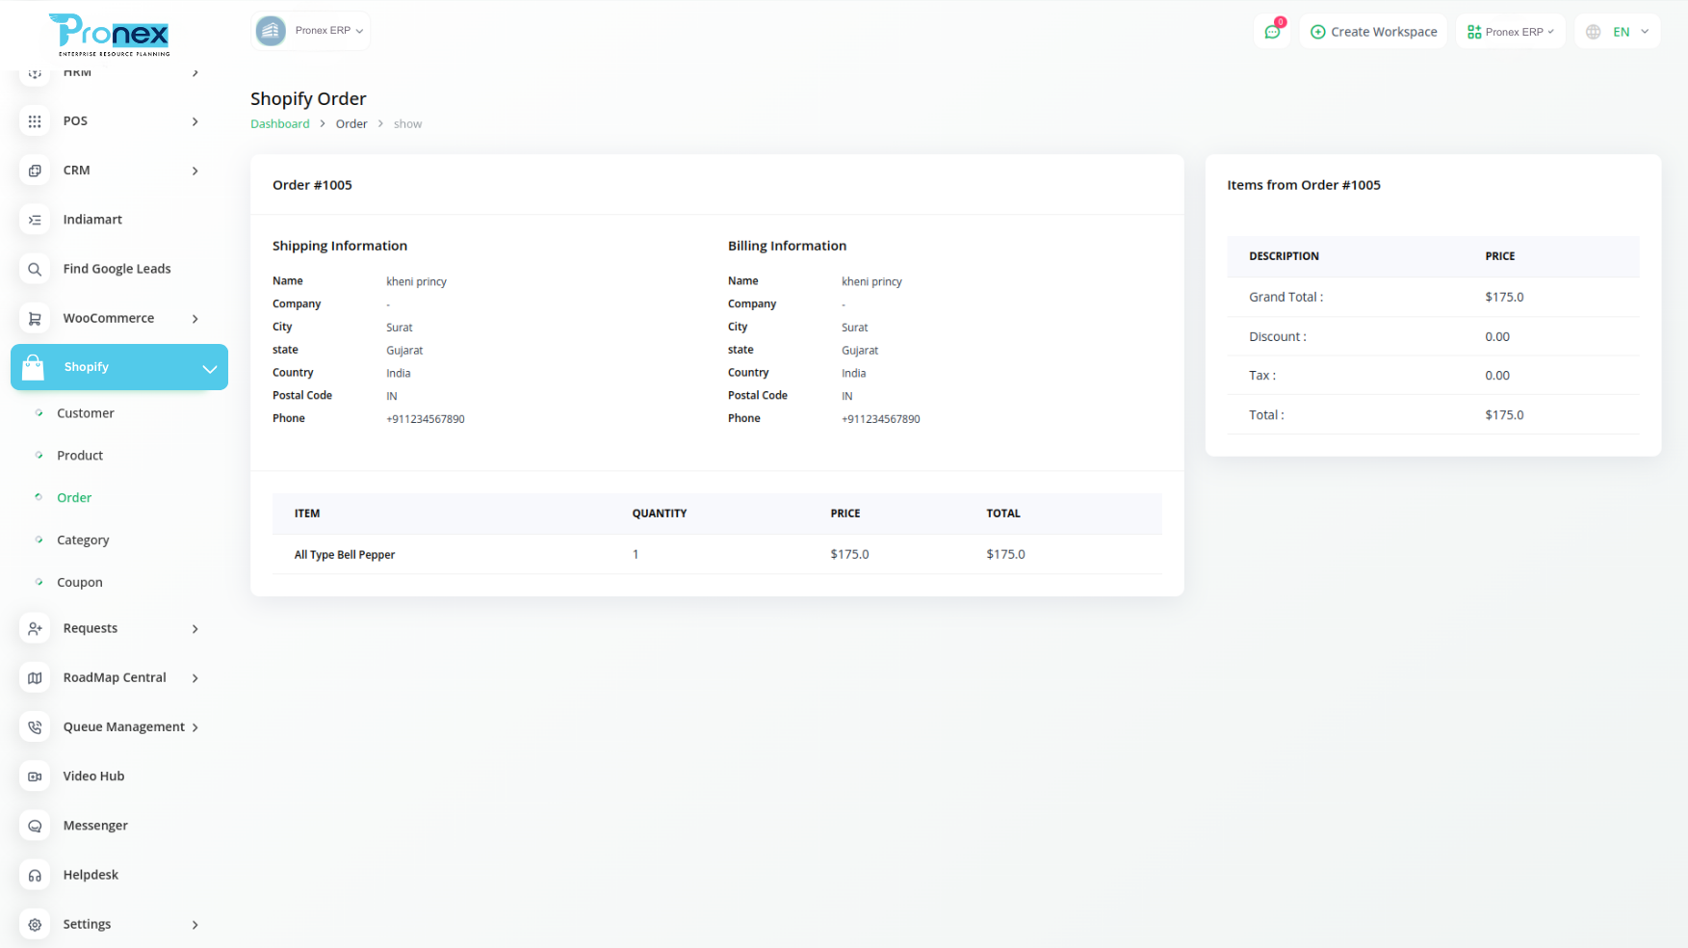Open the Indiamart menu item
The width and height of the screenshot is (1688, 948).
pos(92,220)
